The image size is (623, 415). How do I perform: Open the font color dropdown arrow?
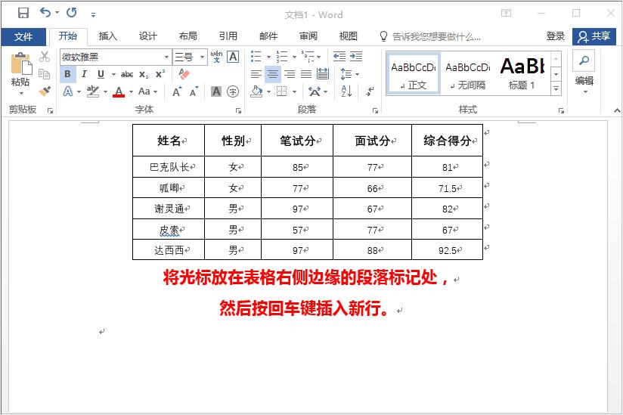click(x=131, y=92)
